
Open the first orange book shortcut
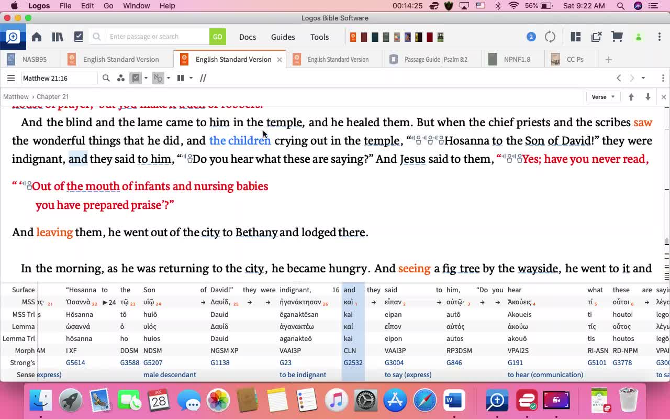pyautogui.click(x=353, y=37)
